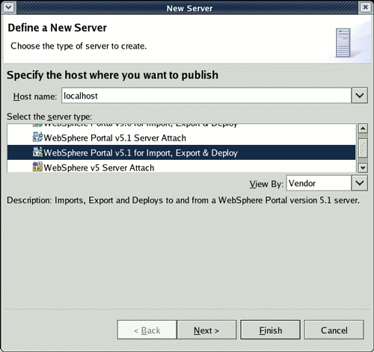Image resolution: width=374 pixels, height=352 pixels.
Task: Click the server list scroll down arrow
Action: coord(363,167)
